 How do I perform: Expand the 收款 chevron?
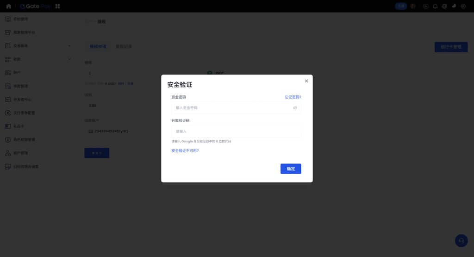click(69, 59)
